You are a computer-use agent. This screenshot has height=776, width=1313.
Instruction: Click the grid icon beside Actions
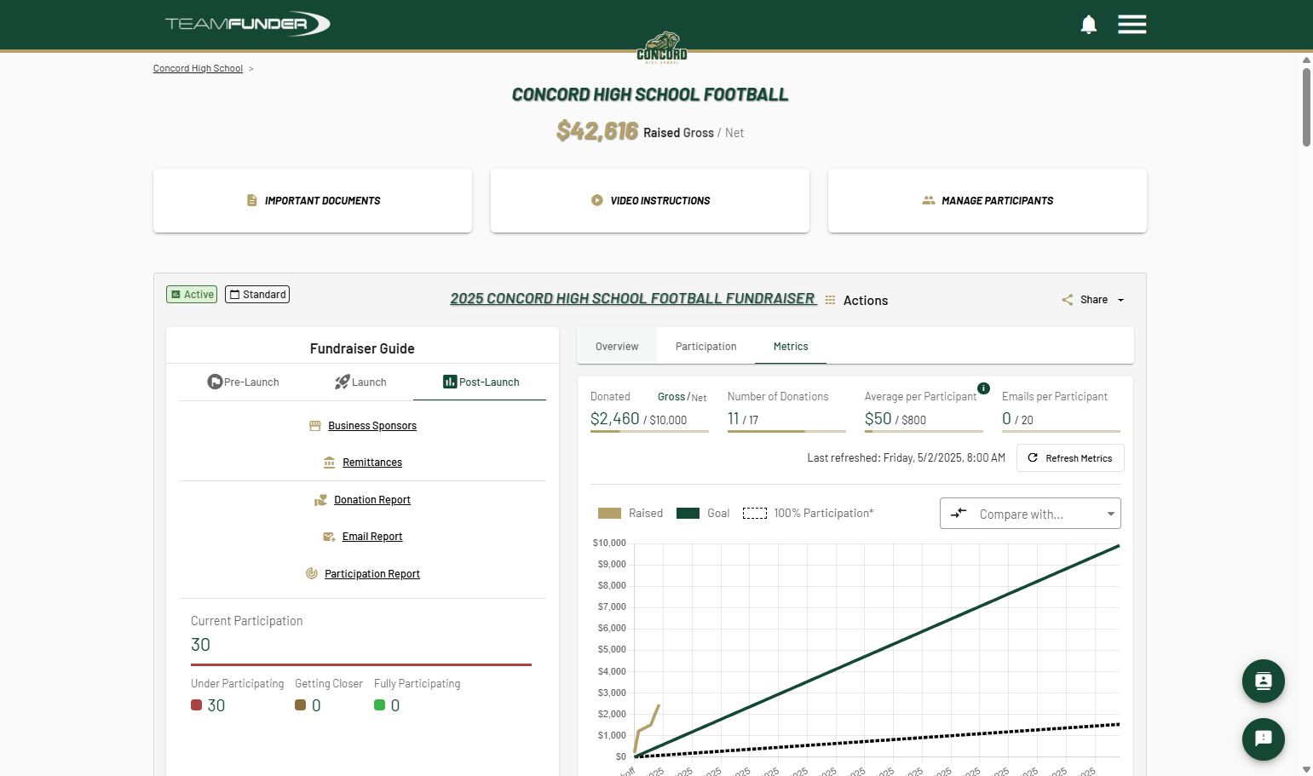coord(830,300)
